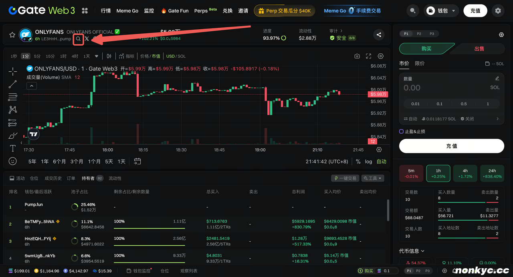Take a chart snapshot with camera icon
The image size is (513, 277).
[x=357, y=56]
